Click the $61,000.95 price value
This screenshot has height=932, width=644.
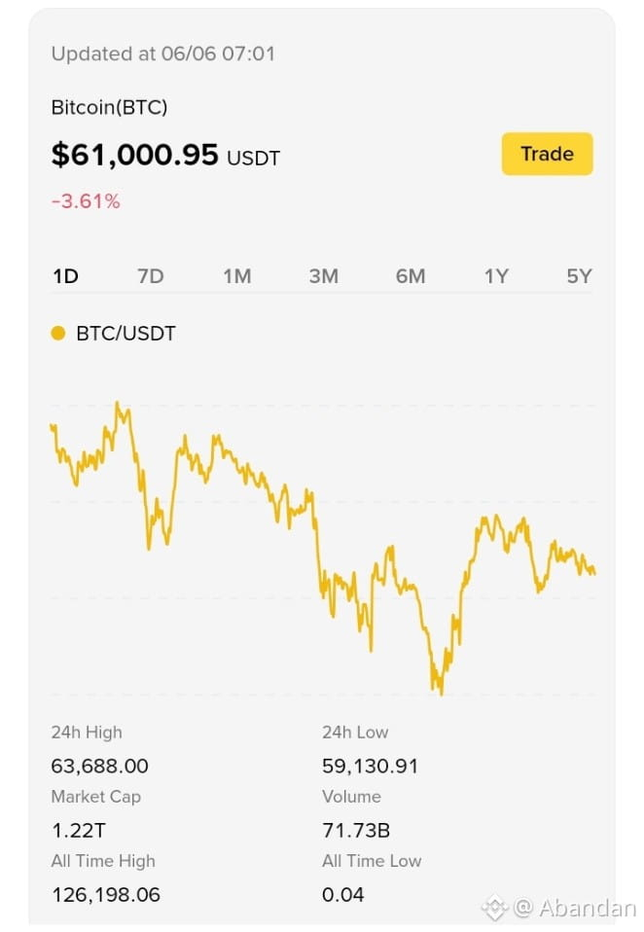[135, 155]
